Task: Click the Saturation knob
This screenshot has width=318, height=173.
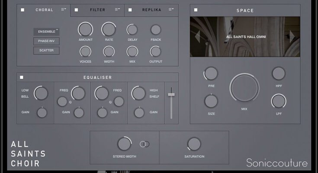Action: click(x=194, y=144)
